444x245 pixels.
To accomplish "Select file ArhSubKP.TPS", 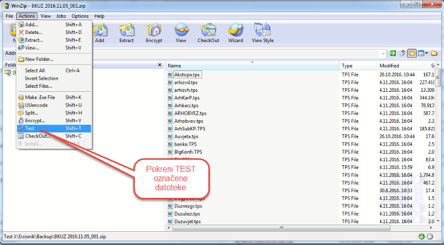I will (x=190, y=129).
